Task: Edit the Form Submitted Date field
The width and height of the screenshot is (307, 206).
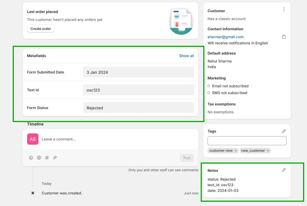Action: 138,72
